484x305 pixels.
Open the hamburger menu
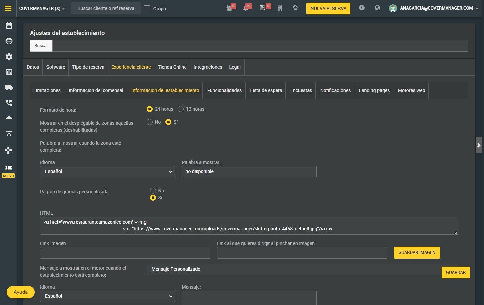coord(8,8)
